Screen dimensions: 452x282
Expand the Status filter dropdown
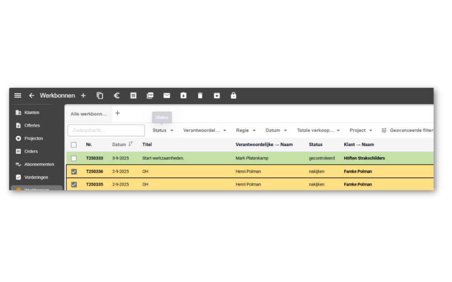point(163,131)
